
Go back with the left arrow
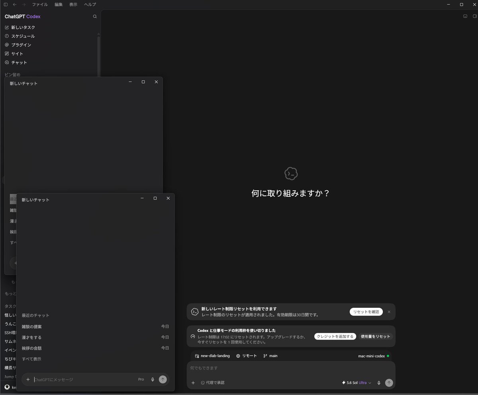[x=15, y=4]
